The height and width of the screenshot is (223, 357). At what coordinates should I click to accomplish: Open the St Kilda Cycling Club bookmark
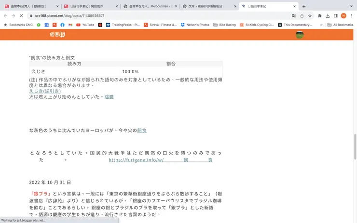(257, 25)
